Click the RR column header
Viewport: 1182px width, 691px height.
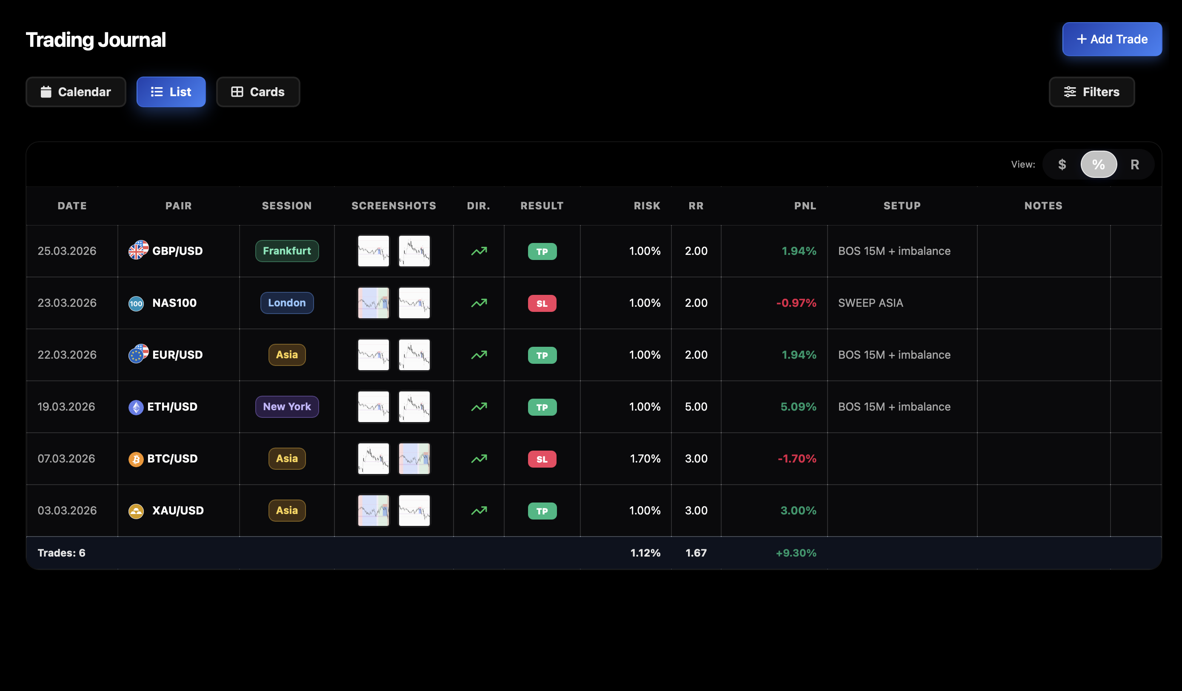pyautogui.click(x=696, y=206)
